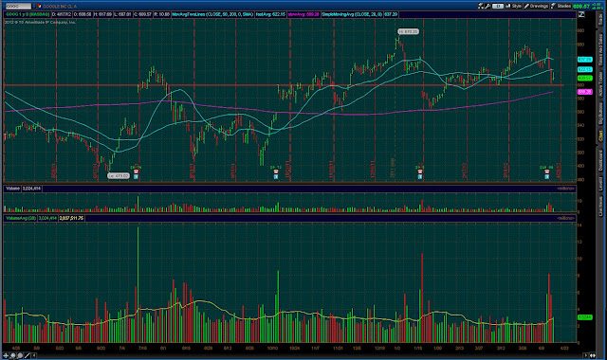The image size is (607, 360).
Task: Click the expand arrows at bottom right
Action: click(x=593, y=355)
